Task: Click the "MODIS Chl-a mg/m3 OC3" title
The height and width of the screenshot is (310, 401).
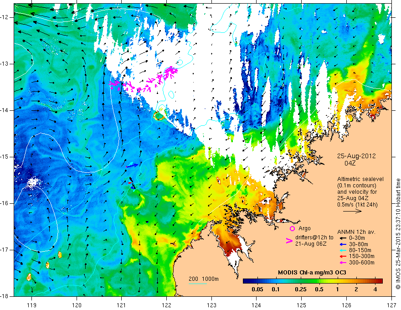Action: pyautogui.click(x=312, y=273)
